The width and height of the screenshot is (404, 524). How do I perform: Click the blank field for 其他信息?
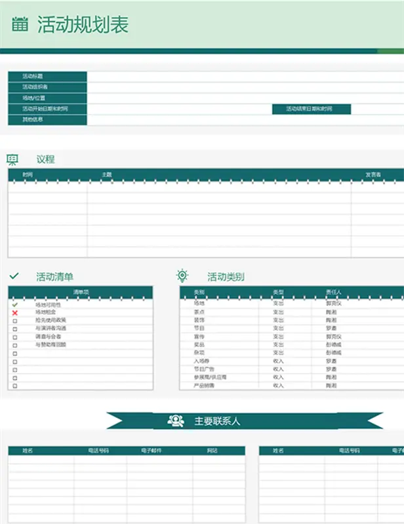(243, 120)
